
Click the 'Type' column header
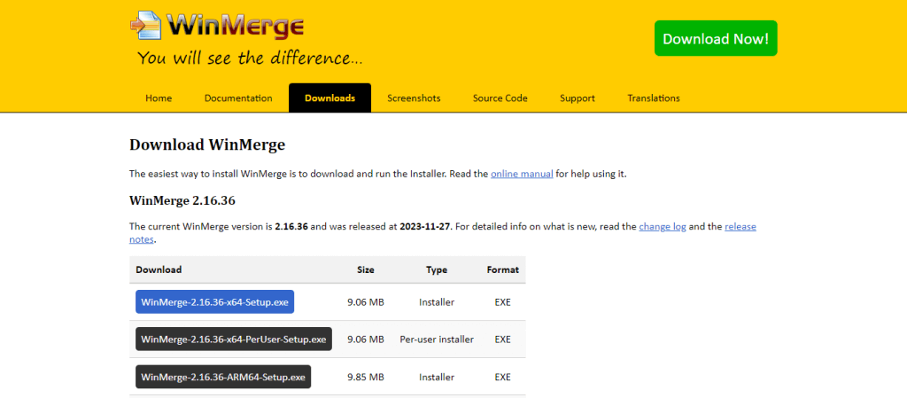click(437, 269)
